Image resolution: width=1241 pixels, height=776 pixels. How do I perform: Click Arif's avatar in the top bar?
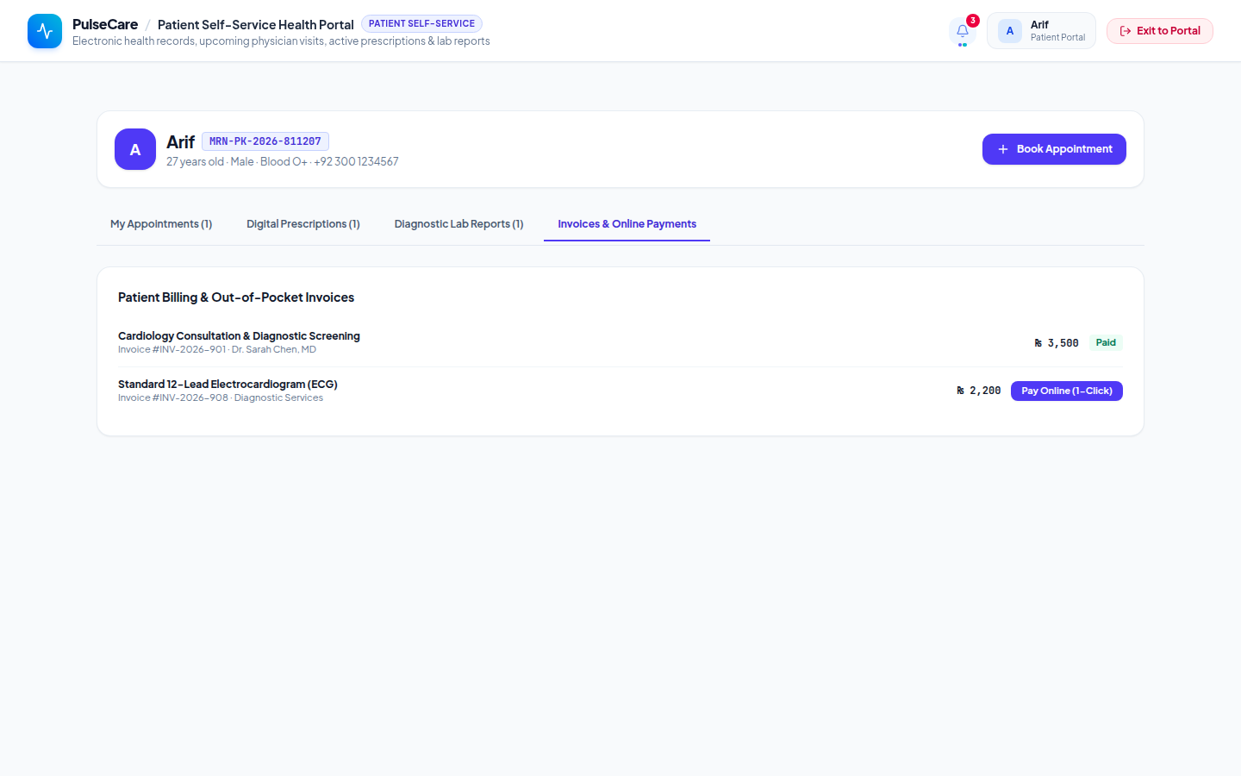coord(1010,31)
